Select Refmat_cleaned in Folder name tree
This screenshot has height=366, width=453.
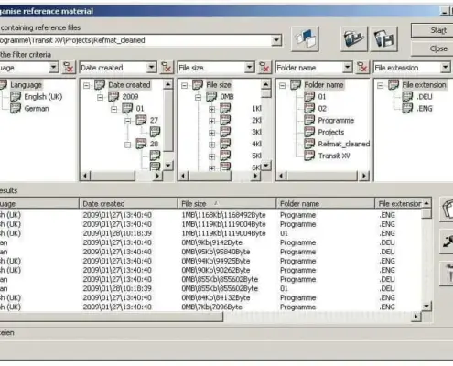344,144
